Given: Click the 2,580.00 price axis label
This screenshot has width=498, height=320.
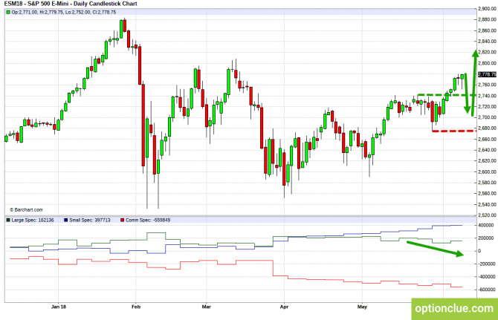Looking at the screenshot, I should (487, 183).
